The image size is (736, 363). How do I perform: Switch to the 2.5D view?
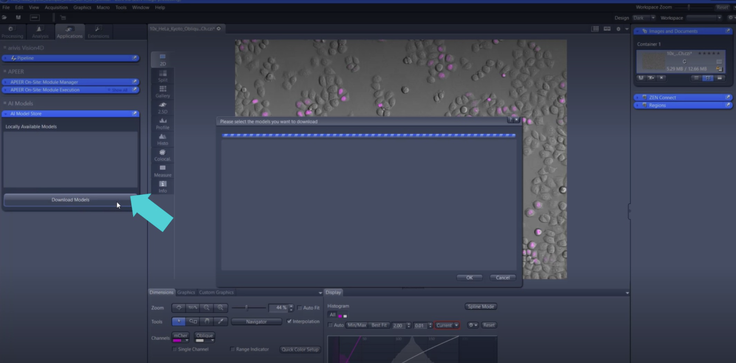(x=162, y=108)
